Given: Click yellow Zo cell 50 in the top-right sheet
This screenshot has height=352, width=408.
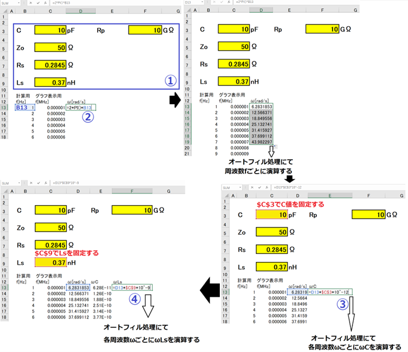Looking at the screenshot, I should (234, 47).
